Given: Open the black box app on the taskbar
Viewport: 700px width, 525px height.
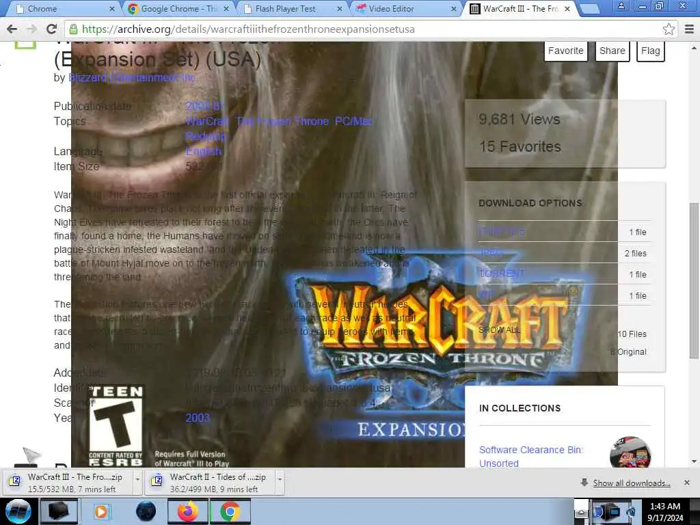Looking at the screenshot, I should click(x=59, y=511).
